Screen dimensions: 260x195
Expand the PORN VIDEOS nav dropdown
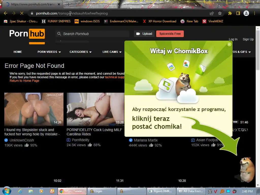(49, 52)
